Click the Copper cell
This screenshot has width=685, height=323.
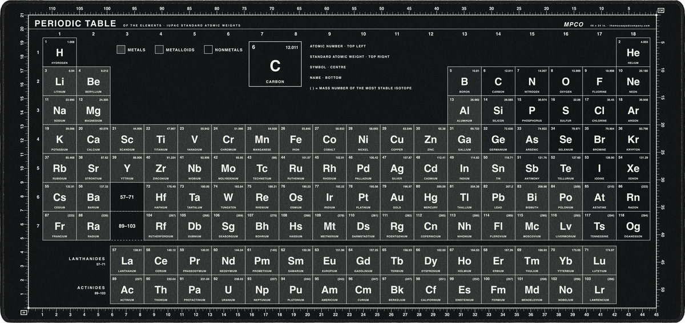(x=397, y=139)
